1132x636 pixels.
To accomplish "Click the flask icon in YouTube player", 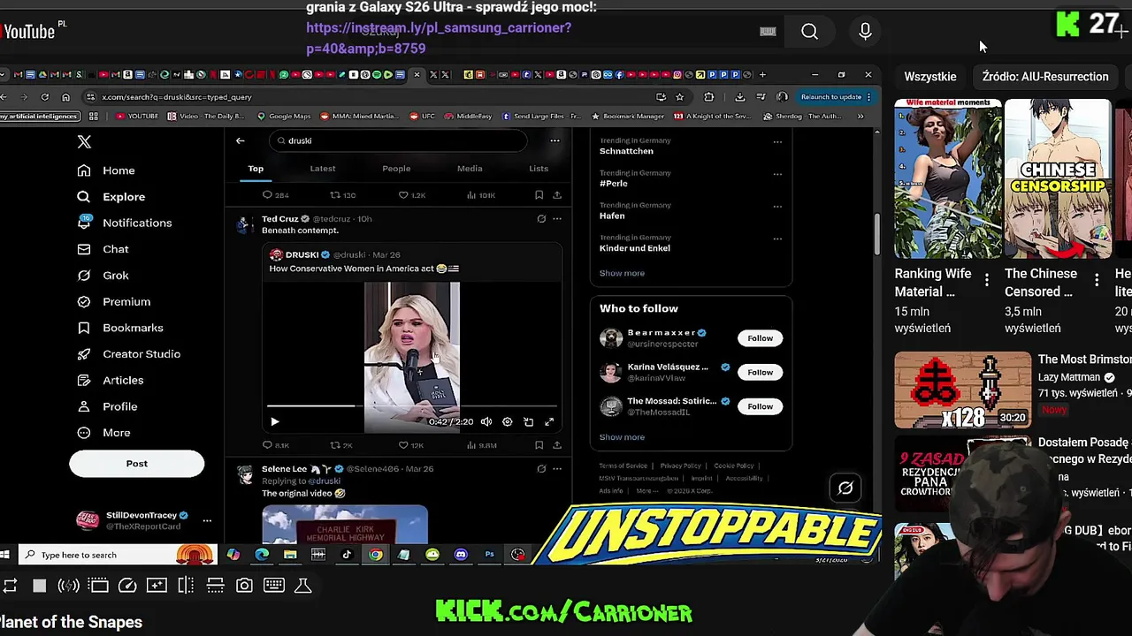I will pos(302,586).
